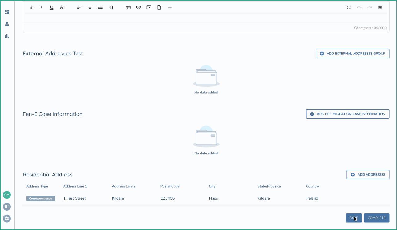This screenshot has width=397, height=230.
Task: Click Add External Addresses Group button
Action: point(352,54)
